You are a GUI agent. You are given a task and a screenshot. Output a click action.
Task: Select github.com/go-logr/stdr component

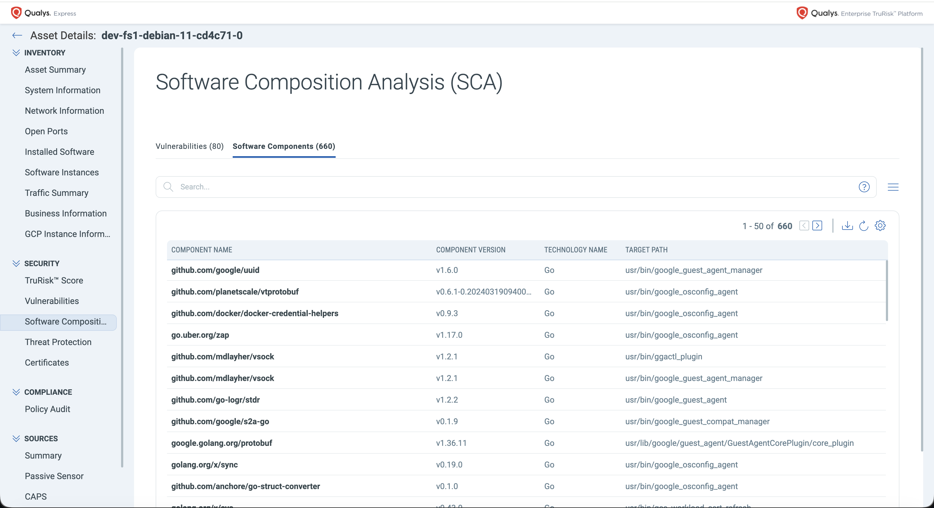point(215,400)
